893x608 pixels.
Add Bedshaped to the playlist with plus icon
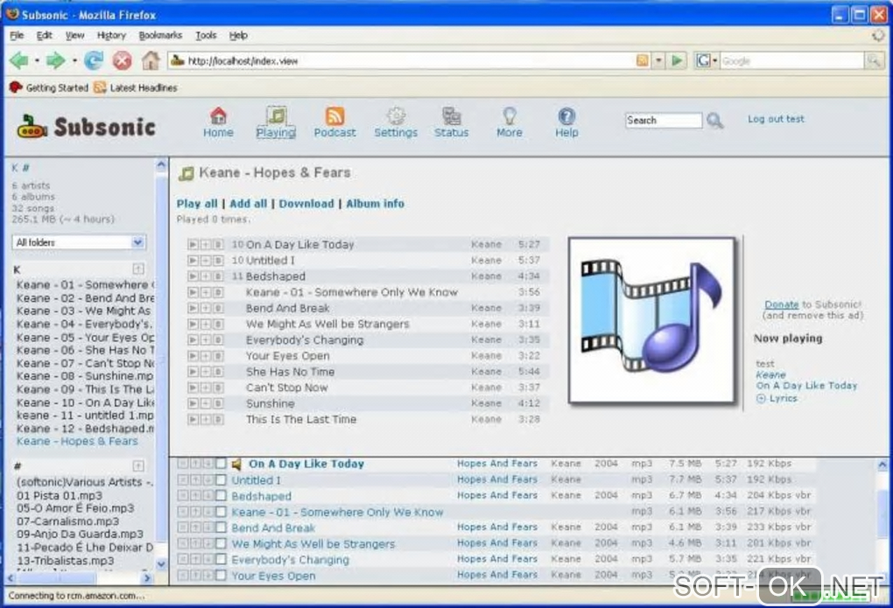pyautogui.click(x=206, y=276)
